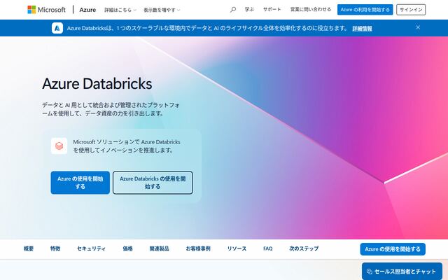
Task: Open the サポート link
Action: 272,9
